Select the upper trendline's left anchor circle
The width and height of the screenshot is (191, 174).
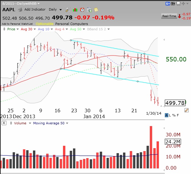[71, 40]
